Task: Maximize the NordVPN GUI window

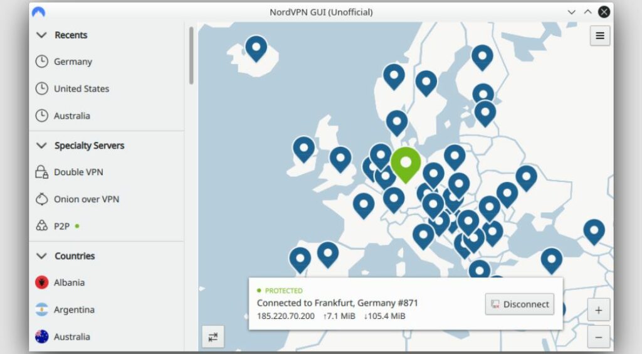Action: [x=587, y=12]
